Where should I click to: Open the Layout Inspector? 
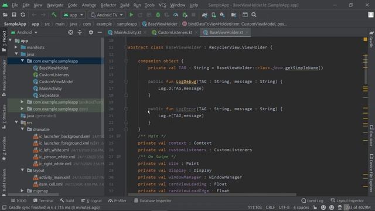pyautogui.click(x=347, y=200)
